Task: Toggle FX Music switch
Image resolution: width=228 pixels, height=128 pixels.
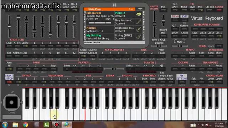Action: click(184, 10)
